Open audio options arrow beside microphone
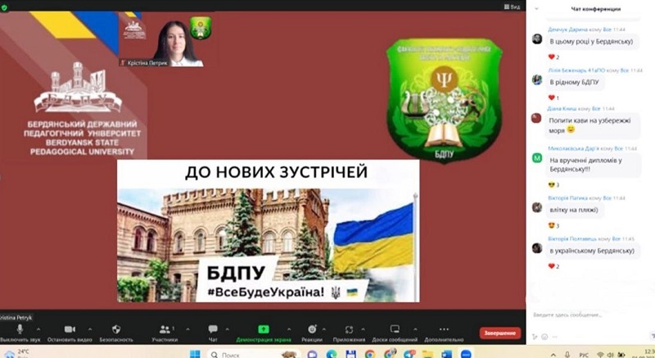Viewport: 655px width, 358px height. click(x=38, y=329)
